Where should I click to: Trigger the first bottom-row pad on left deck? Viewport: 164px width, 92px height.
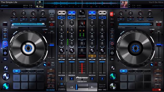tap(16, 86)
